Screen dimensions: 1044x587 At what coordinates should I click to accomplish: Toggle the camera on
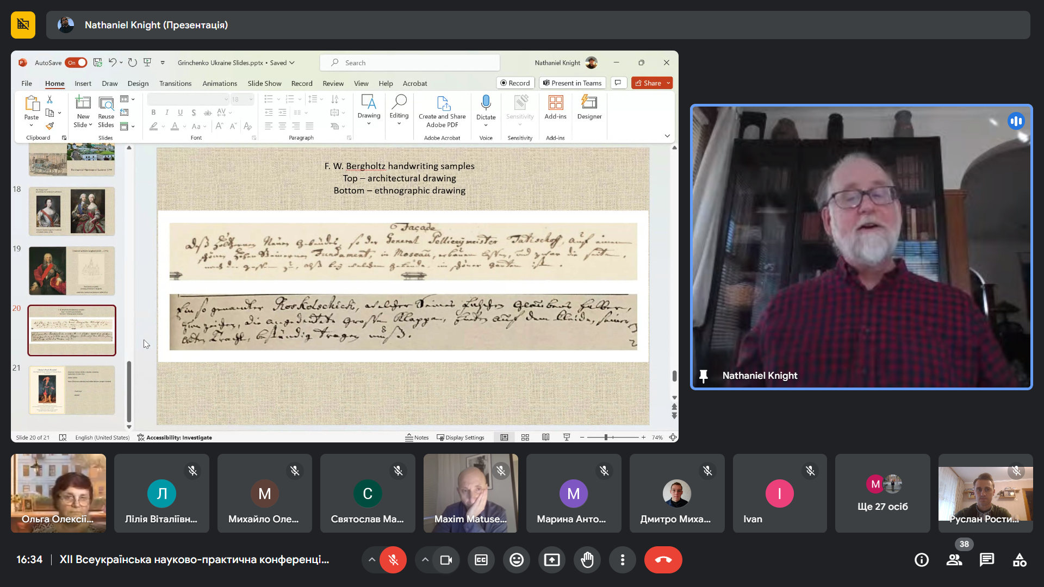(446, 560)
